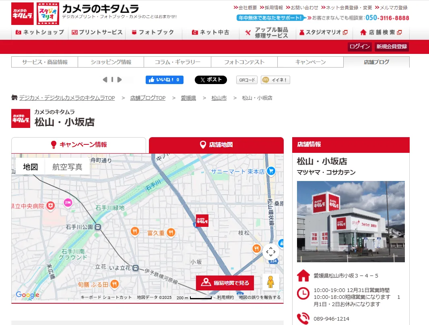Open 店舗検索 navigation item
The width and height of the screenshot is (429, 325).
pyautogui.click(x=381, y=32)
